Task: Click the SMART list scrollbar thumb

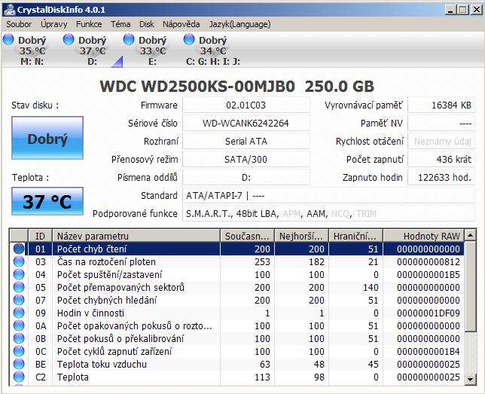Action: pos(470,287)
